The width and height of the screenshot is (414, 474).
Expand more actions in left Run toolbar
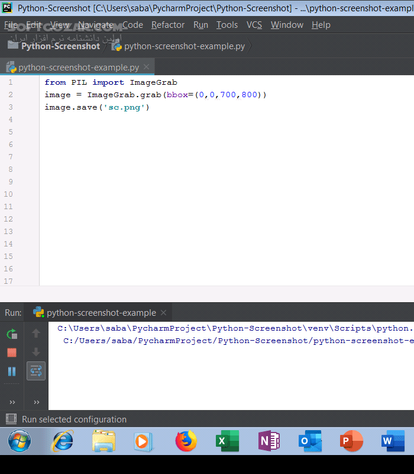pyautogui.click(x=12, y=402)
